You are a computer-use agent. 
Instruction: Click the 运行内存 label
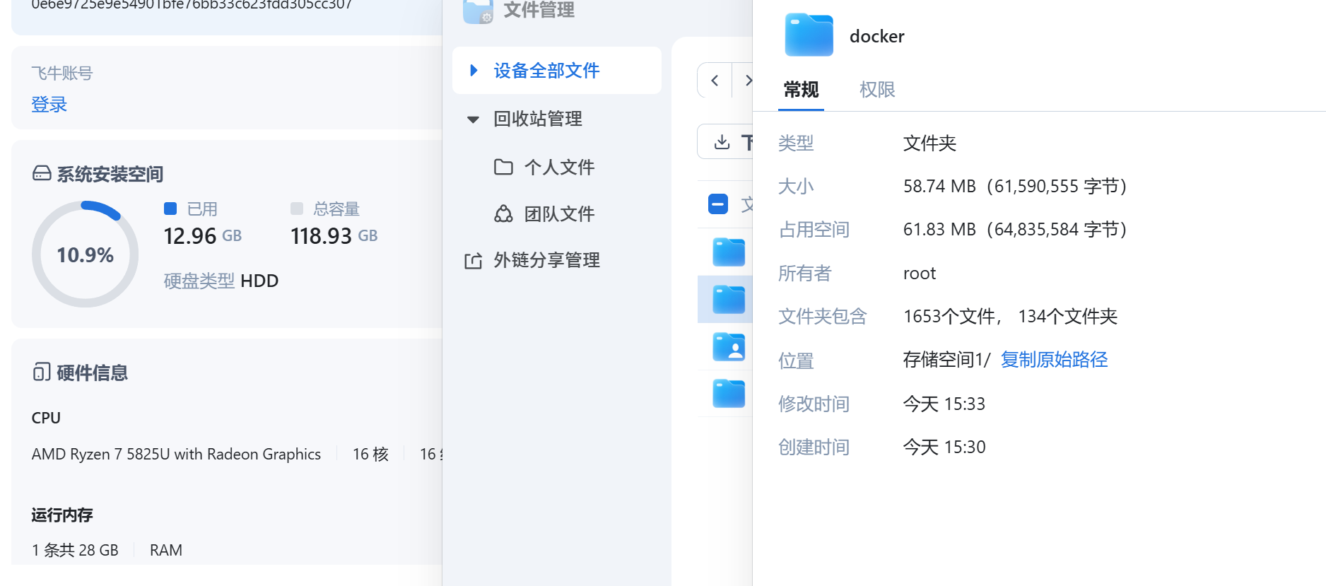[62, 515]
